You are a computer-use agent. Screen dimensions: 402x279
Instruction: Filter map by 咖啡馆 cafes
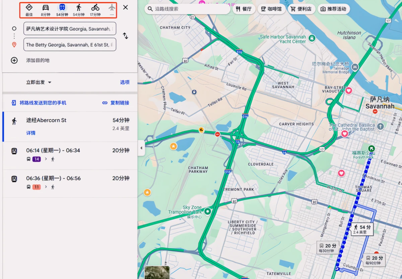[x=271, y=9]
